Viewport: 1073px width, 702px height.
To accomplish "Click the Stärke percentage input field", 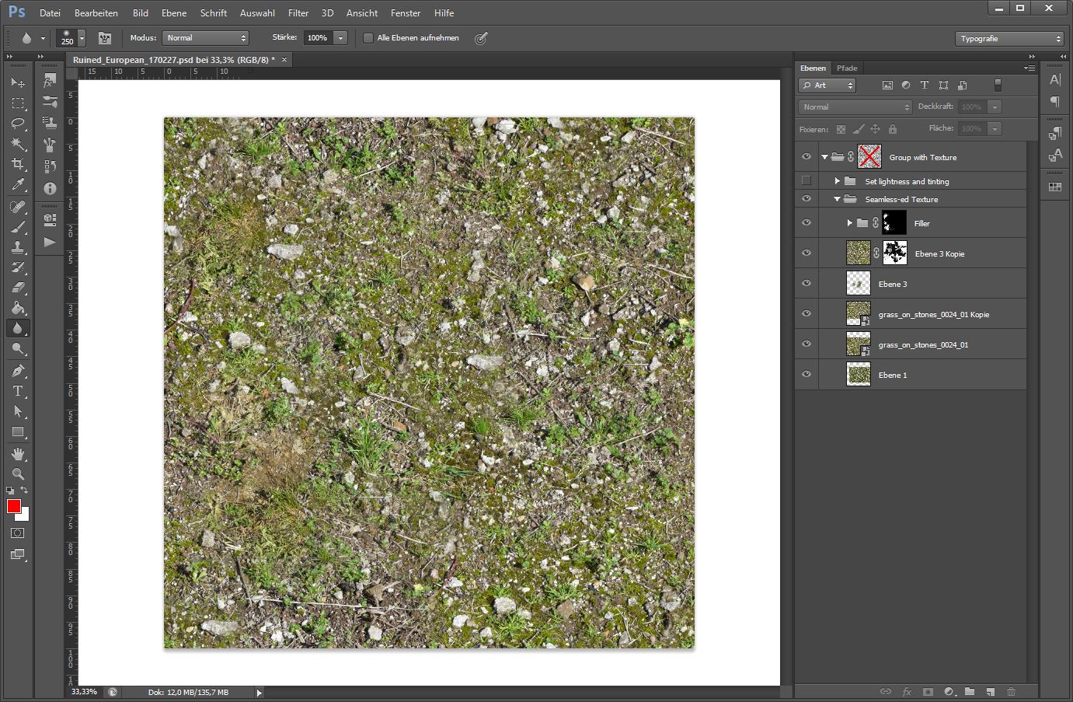I will [317, 38].
